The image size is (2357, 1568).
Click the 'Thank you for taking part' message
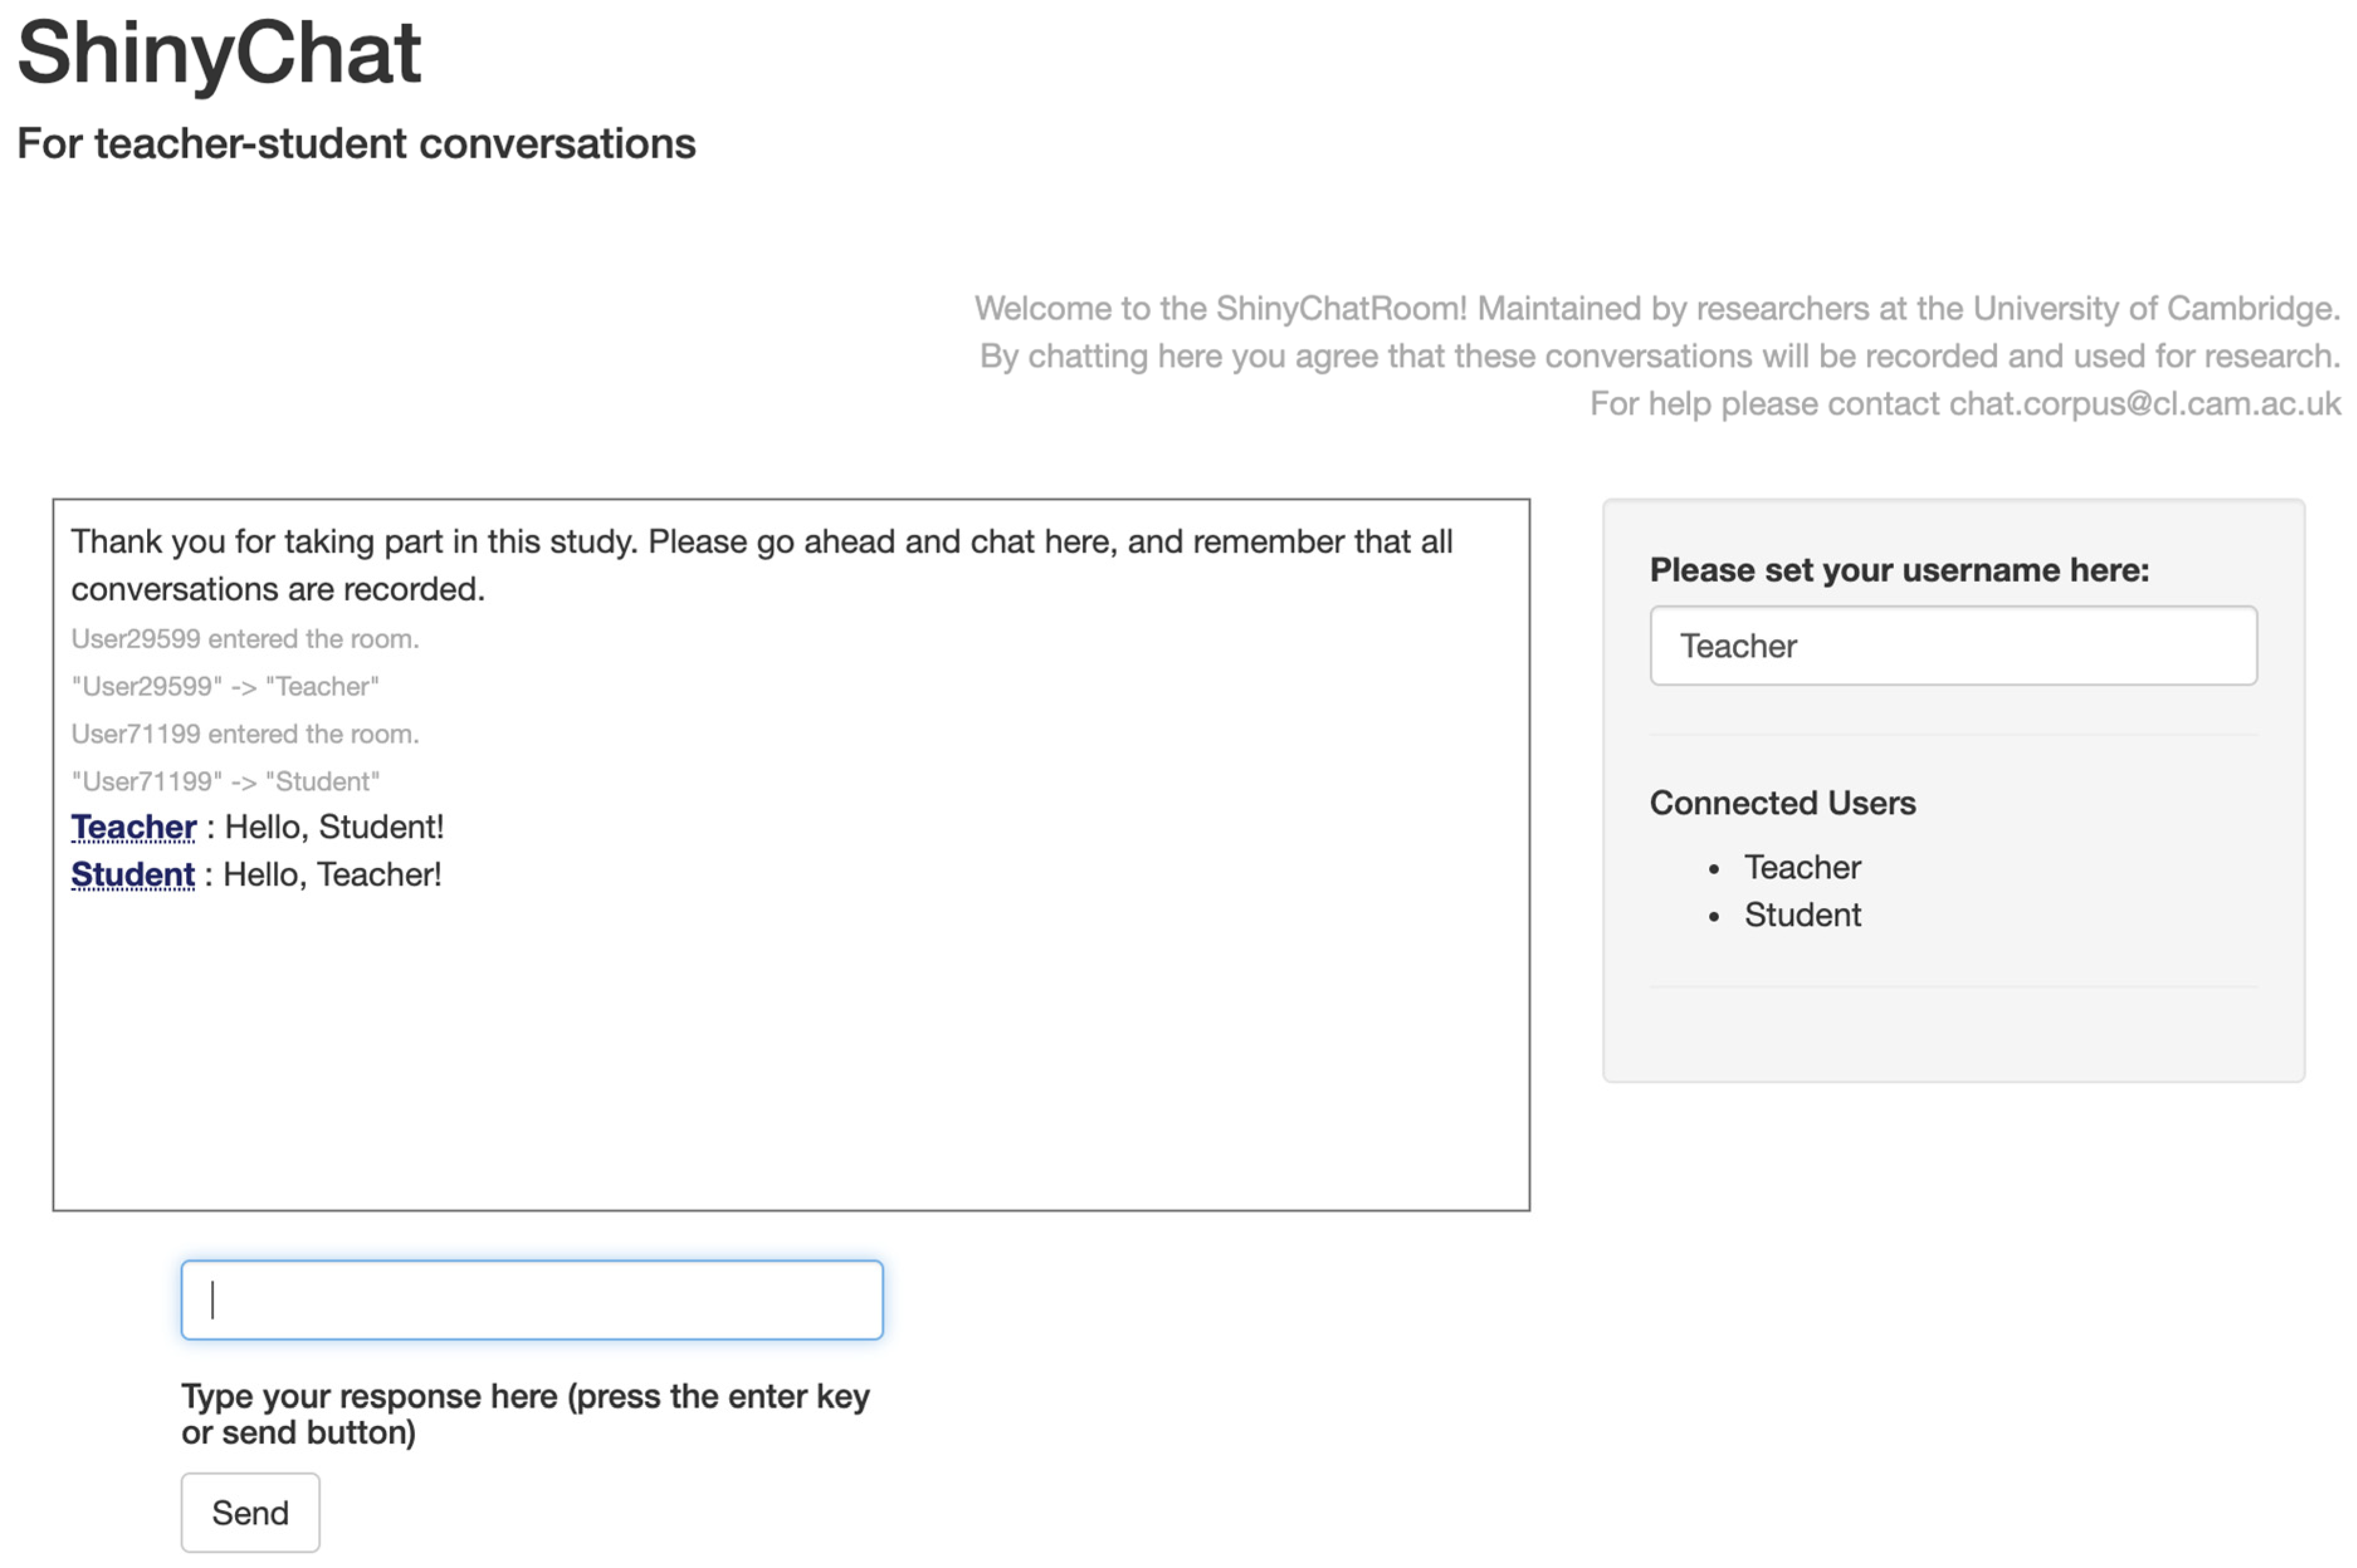pos(760,564)
